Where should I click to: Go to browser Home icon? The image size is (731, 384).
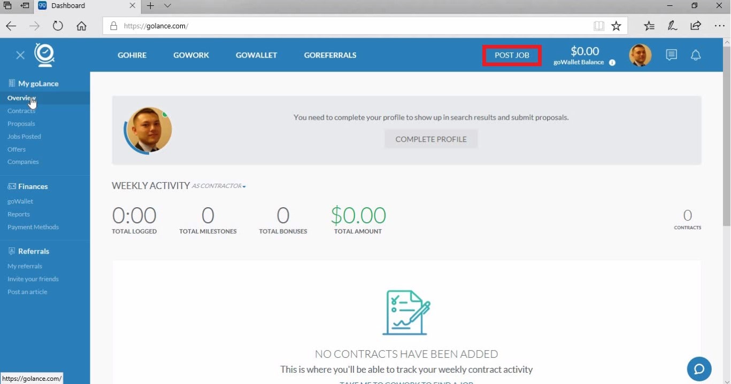81,26
